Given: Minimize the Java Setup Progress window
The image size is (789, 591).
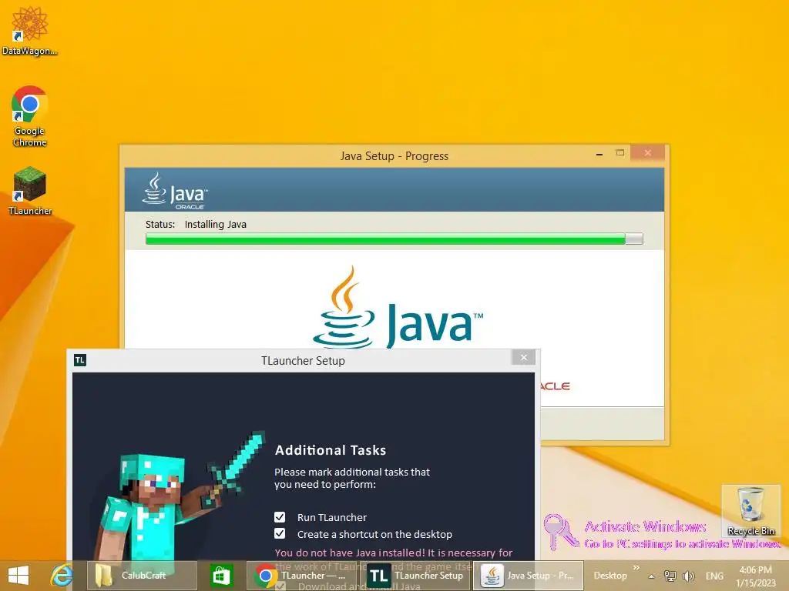Looking at the screenshot, I should 599,154.
